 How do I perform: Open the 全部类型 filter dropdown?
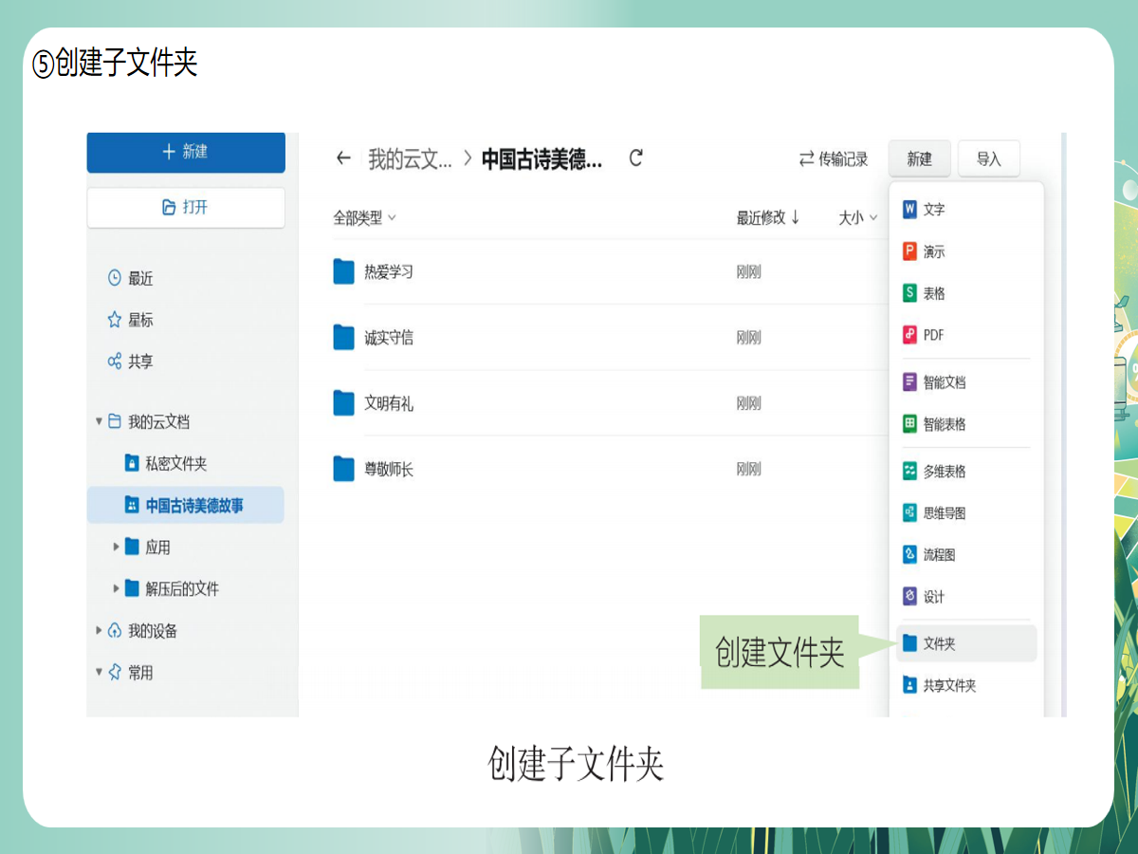(364, 218)
